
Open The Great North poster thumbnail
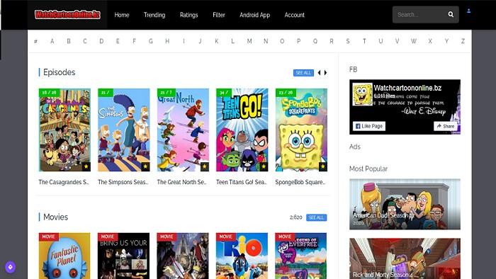click(x=183, y=130)
